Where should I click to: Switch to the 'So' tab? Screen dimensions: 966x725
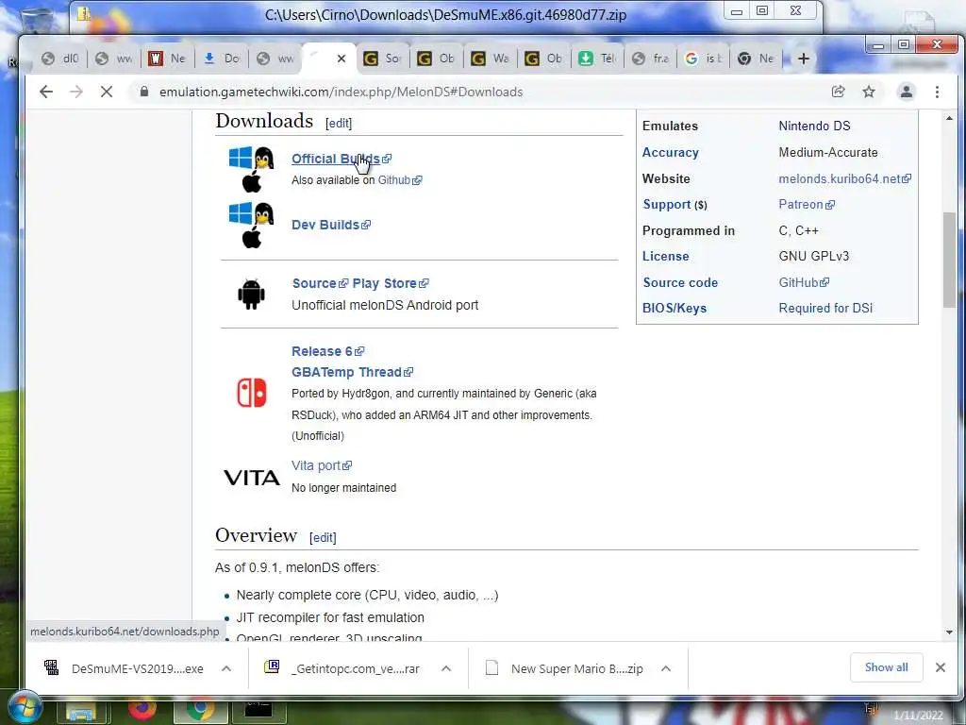[x=383, y=59]
